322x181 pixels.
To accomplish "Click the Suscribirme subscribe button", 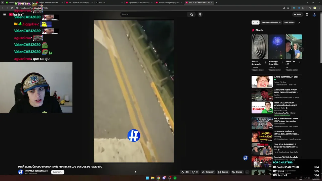I will (x=58, y=172).
